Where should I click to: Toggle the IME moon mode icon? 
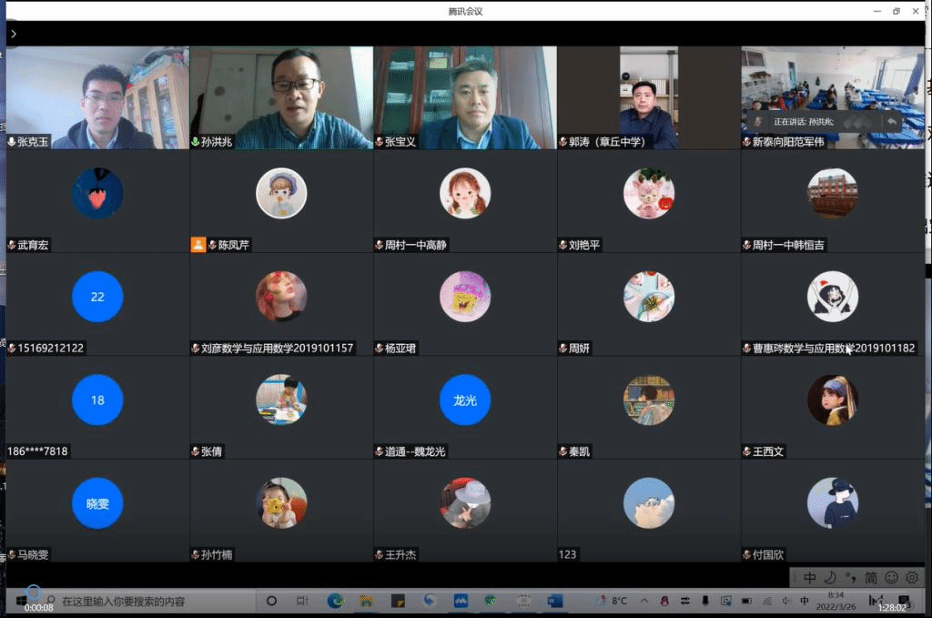[830, 577]
